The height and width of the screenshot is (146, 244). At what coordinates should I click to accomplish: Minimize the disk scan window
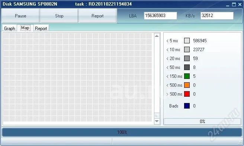pos(228,5)
